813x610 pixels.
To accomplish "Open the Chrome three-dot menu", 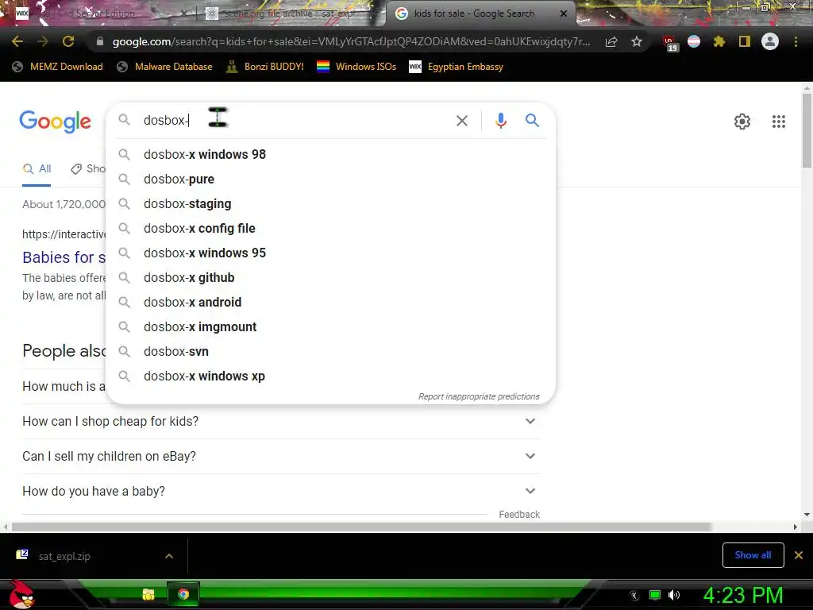I will coord(796,41).
